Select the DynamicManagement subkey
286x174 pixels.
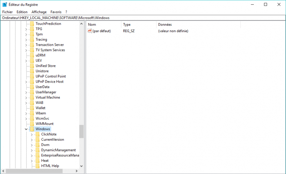pyautogui.click(x=58, y=150)
